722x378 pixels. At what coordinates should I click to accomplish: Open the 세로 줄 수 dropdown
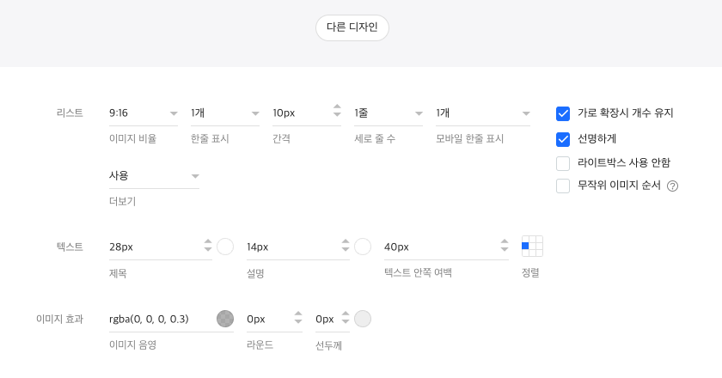(x=389, y=113)
